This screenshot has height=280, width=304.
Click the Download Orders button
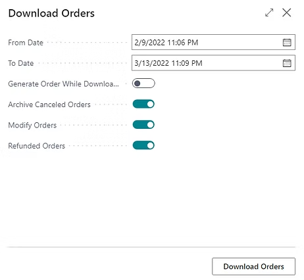253,266
